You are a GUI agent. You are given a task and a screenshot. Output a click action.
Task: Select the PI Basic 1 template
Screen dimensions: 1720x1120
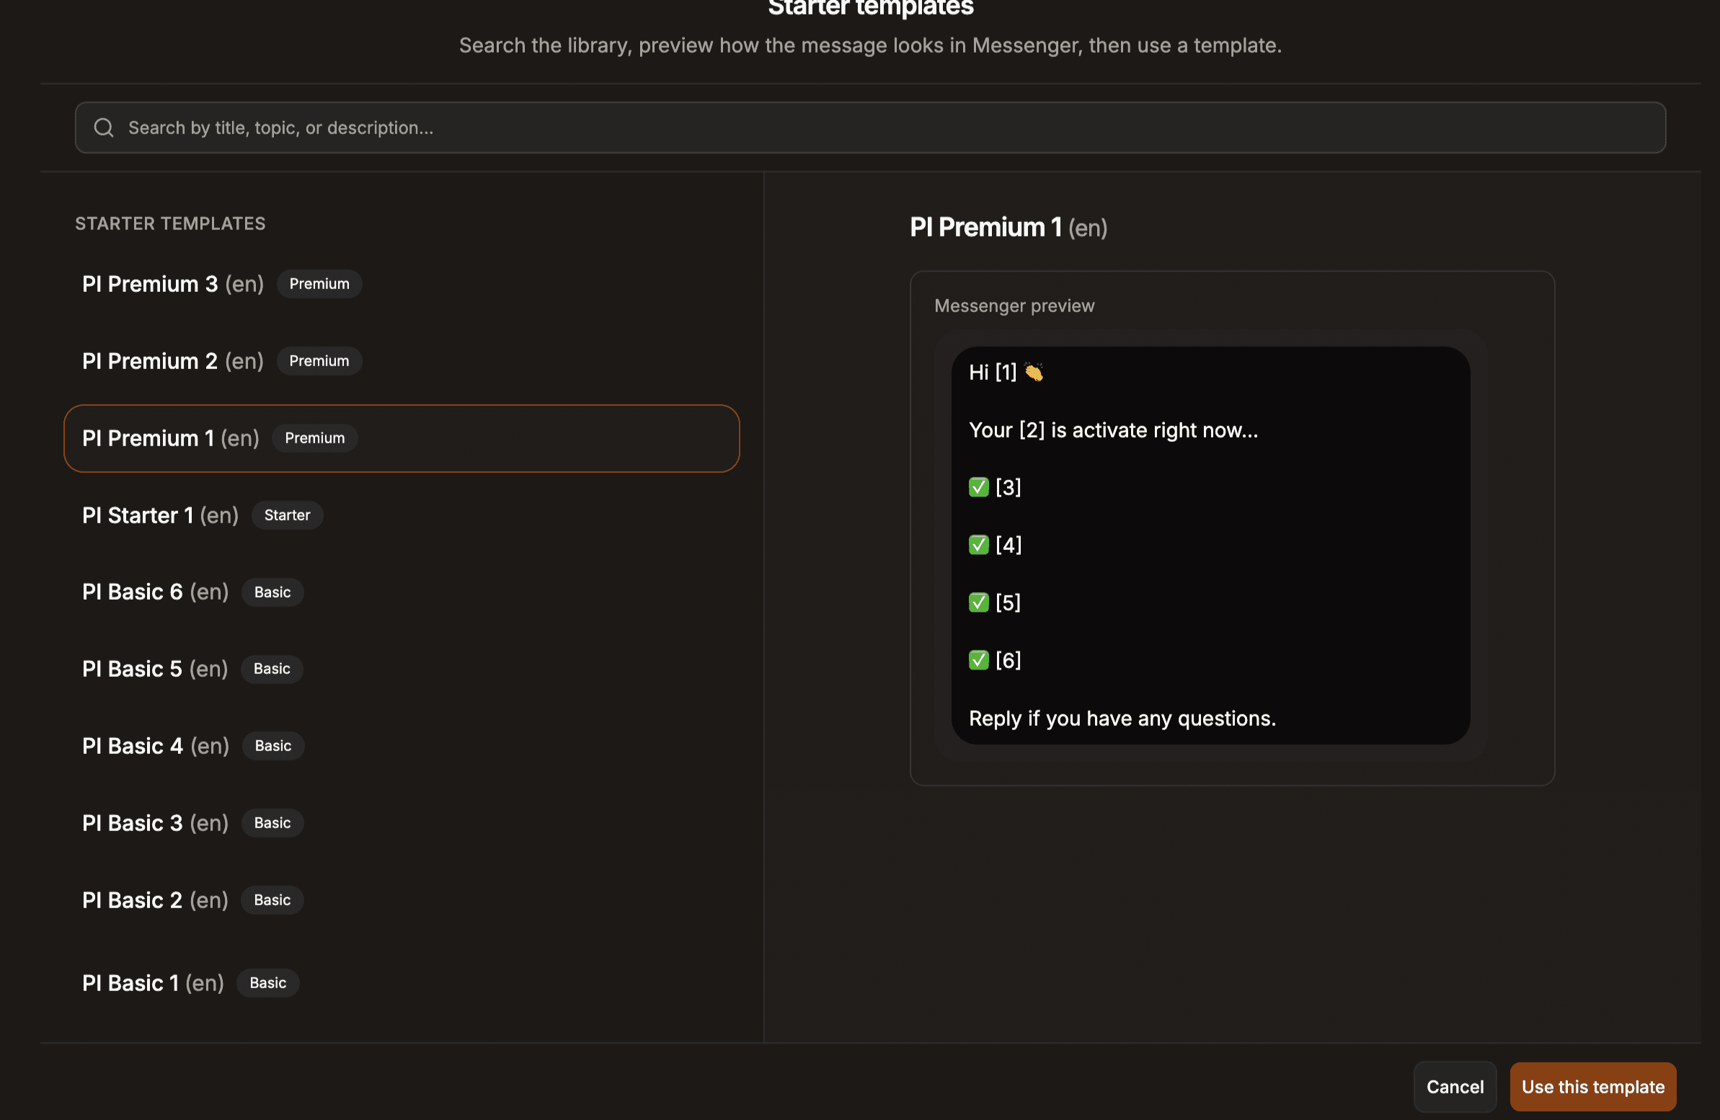pos(402,983)
